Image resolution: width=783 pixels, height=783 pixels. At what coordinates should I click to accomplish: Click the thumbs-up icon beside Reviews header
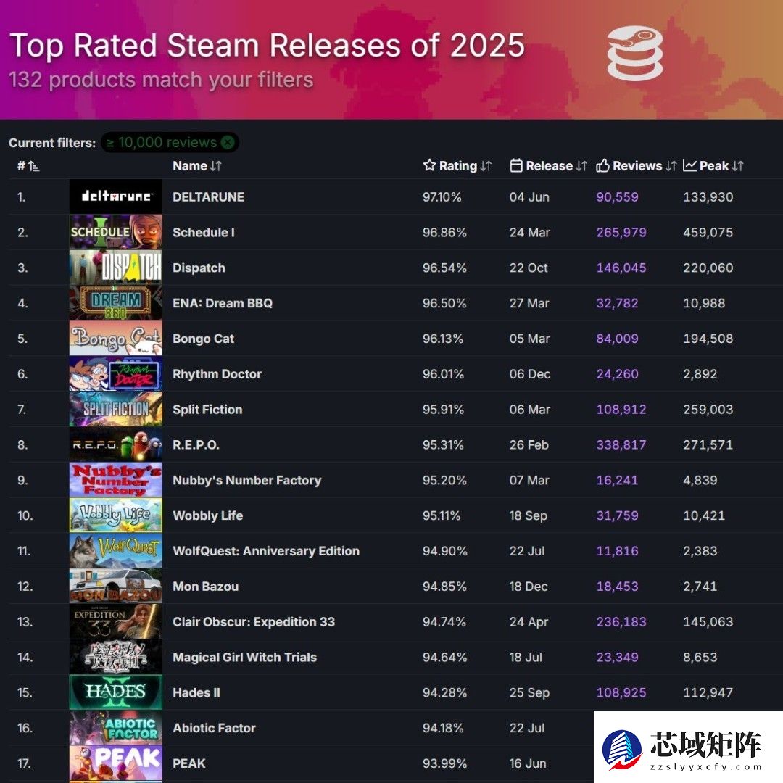[603, 166]
